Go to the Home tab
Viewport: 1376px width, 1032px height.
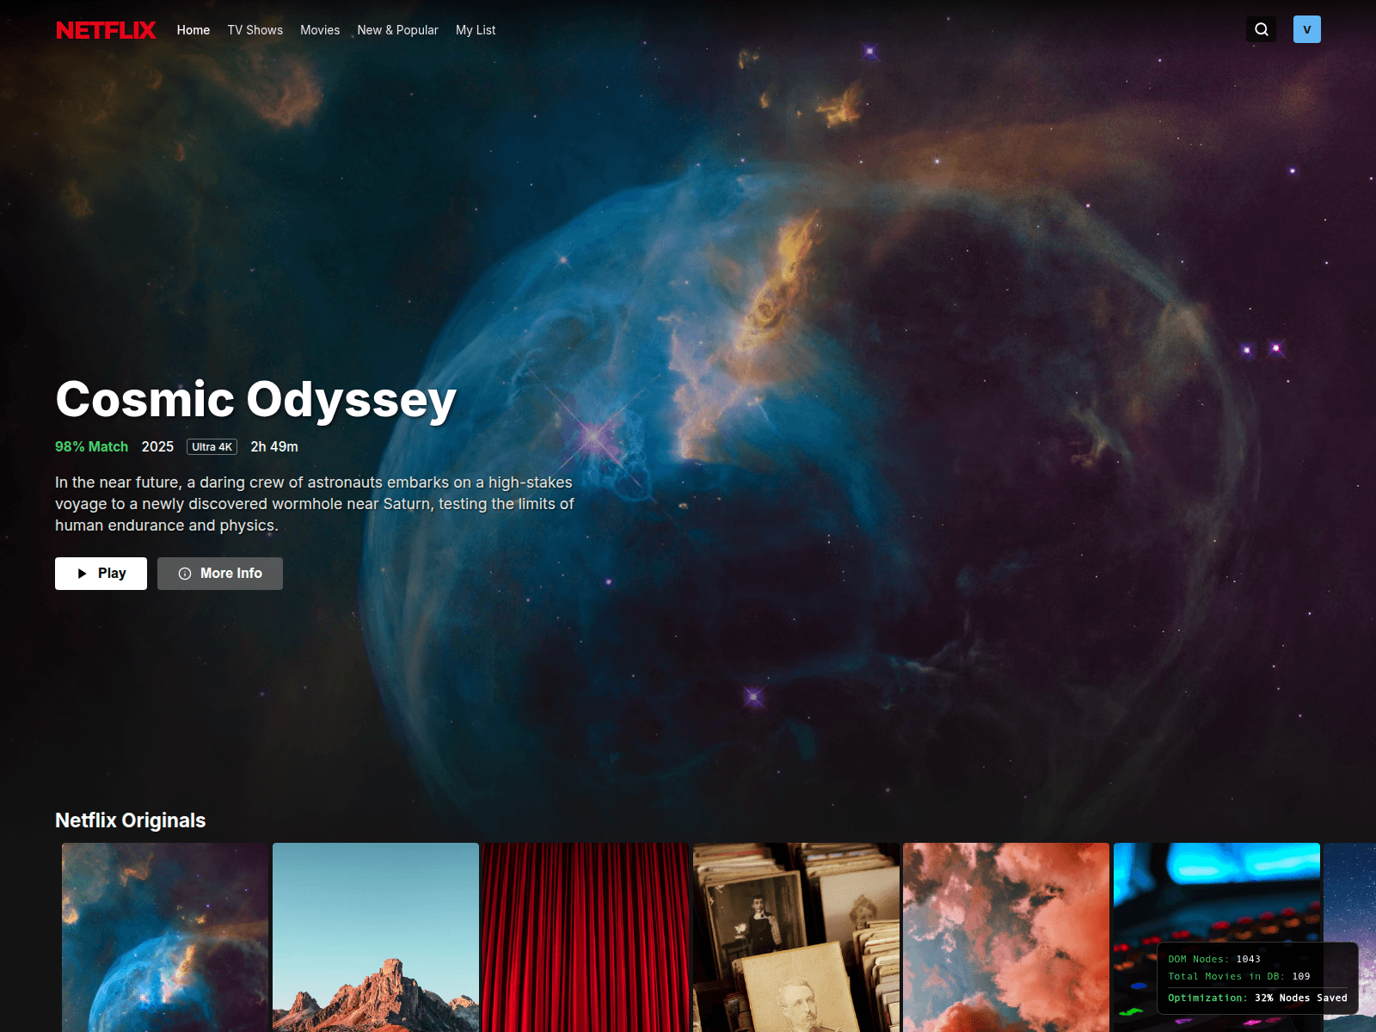193,30
